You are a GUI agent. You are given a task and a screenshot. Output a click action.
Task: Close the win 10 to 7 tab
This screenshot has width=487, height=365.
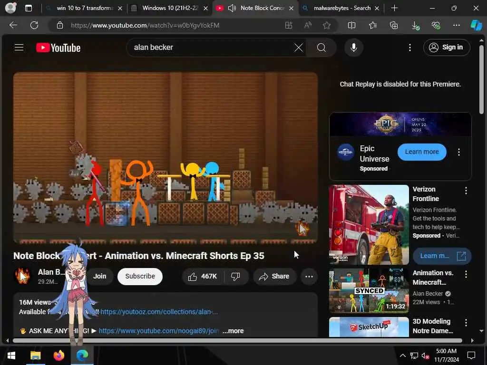click(x=120, y=9)
